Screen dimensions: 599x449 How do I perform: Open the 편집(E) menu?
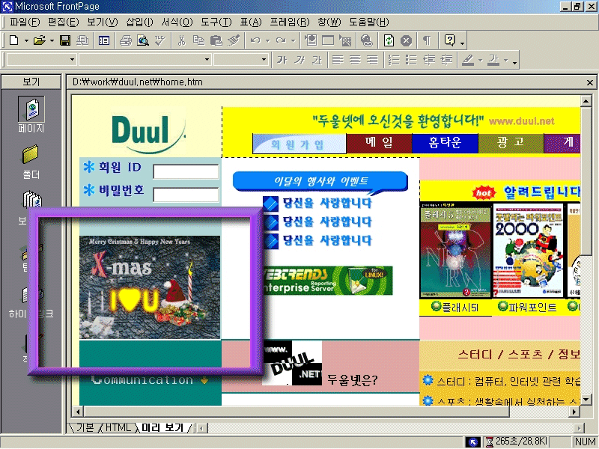63,22
